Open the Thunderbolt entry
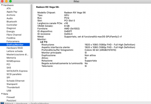151x104 pixels. 13,87
